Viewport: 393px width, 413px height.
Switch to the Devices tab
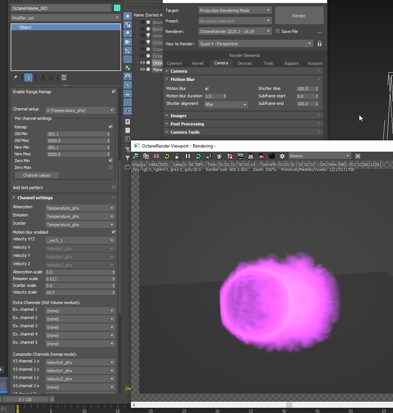click(x=244, y=63)
